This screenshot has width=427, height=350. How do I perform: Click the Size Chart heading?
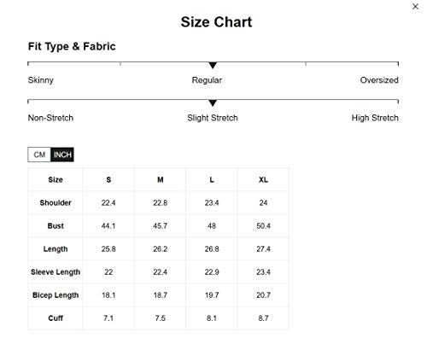216,22
